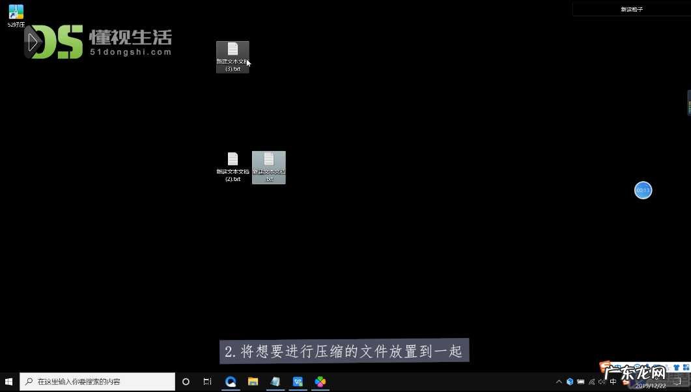Viewport: 691px width, 392px height.
Task: Select the 新建文本文档 (2).txt desktop file
Action: 233,167
